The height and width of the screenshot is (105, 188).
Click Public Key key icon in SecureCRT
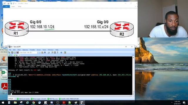click(58, 52)
